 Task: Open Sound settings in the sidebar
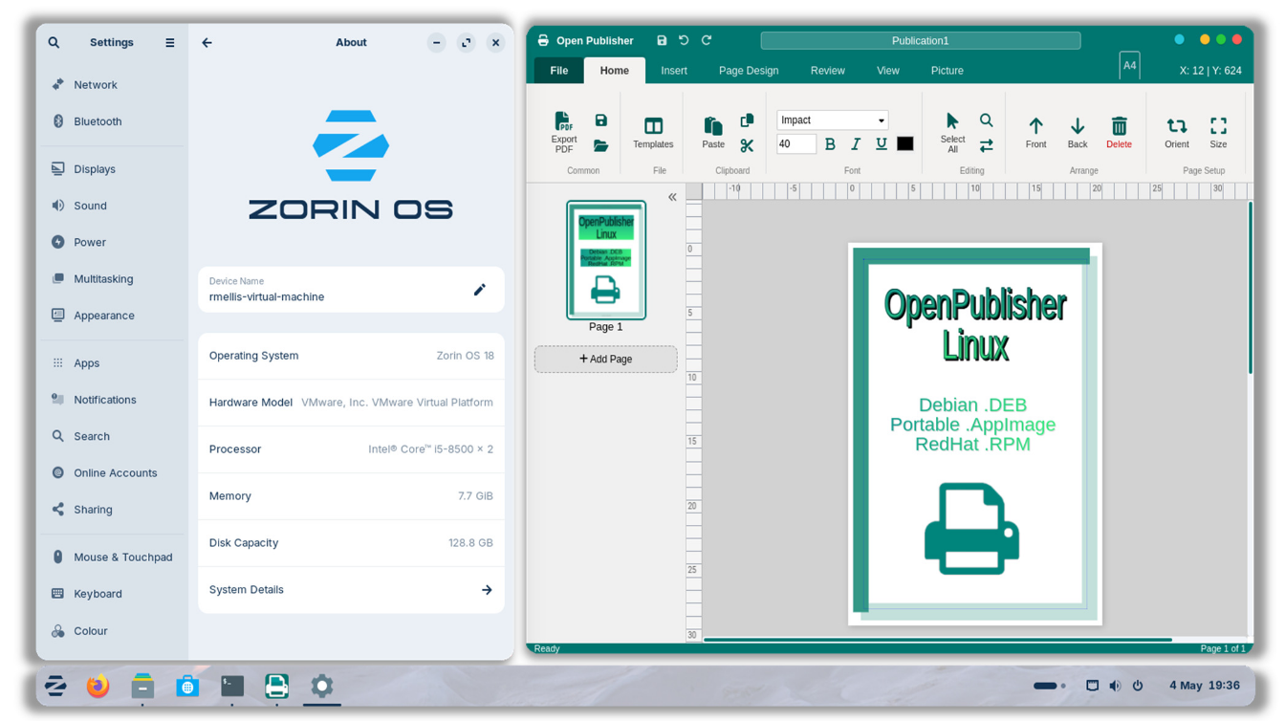tap(112, 206)
